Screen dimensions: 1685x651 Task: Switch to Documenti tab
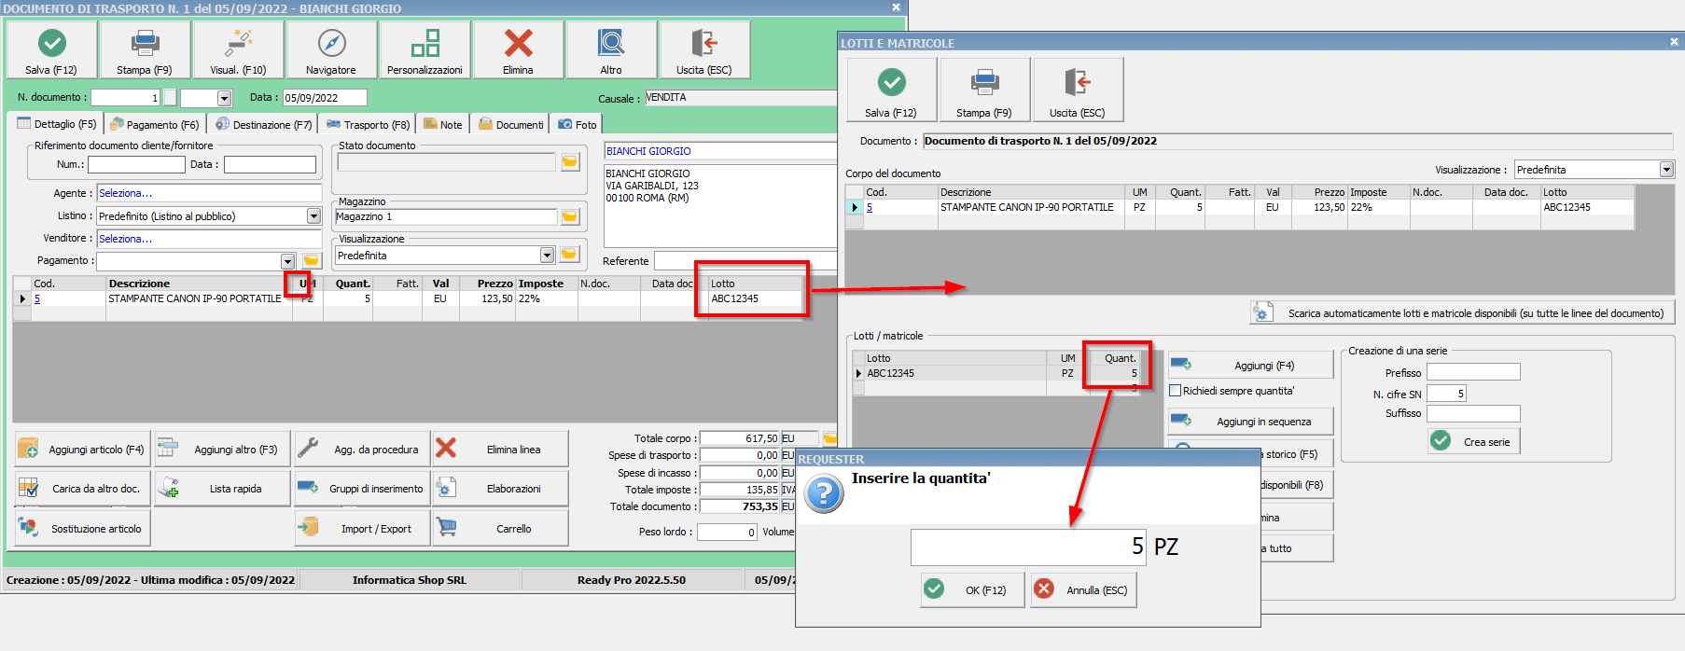(510, 124)
